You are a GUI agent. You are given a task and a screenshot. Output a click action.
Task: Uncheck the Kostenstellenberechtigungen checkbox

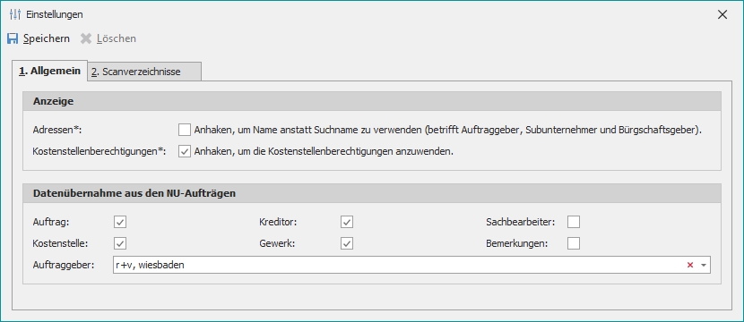[185, 152]
